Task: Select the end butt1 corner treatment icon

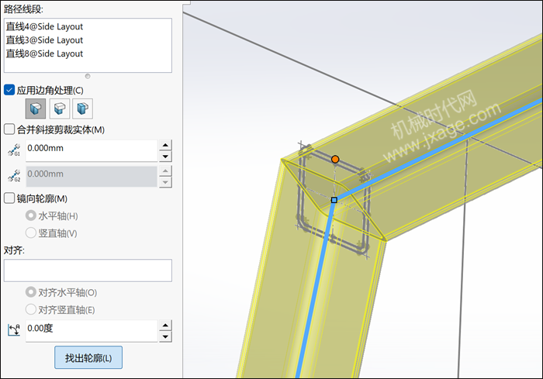Action: pos(60,109)
